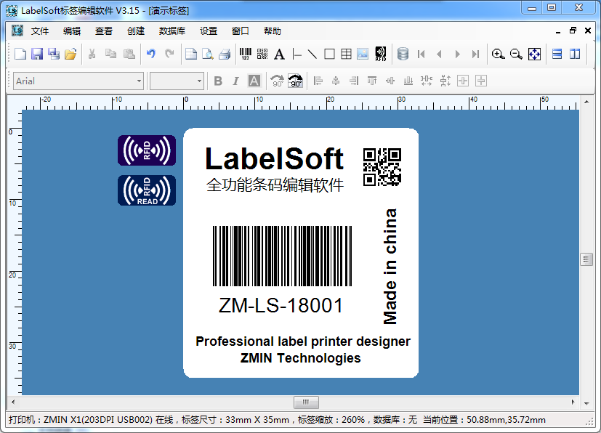Select the Text tool (letter A)

279,54
